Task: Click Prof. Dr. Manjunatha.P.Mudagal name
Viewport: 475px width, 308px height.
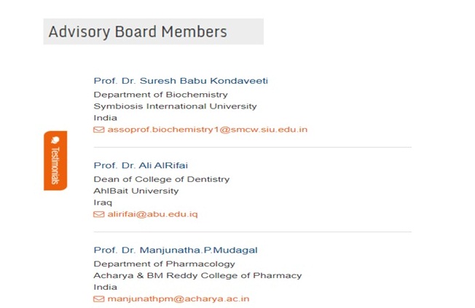Action: click(175, 250)
